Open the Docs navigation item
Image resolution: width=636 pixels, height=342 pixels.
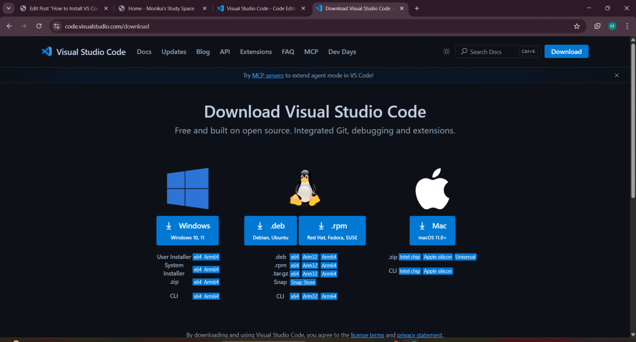tap(144, 51)
